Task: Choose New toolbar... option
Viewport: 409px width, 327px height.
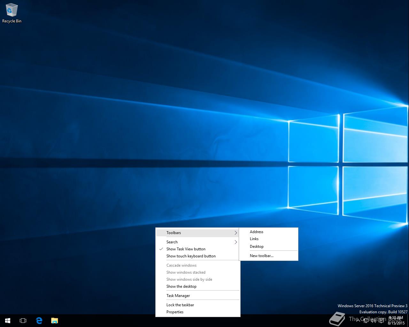Action: pos(268,256)
